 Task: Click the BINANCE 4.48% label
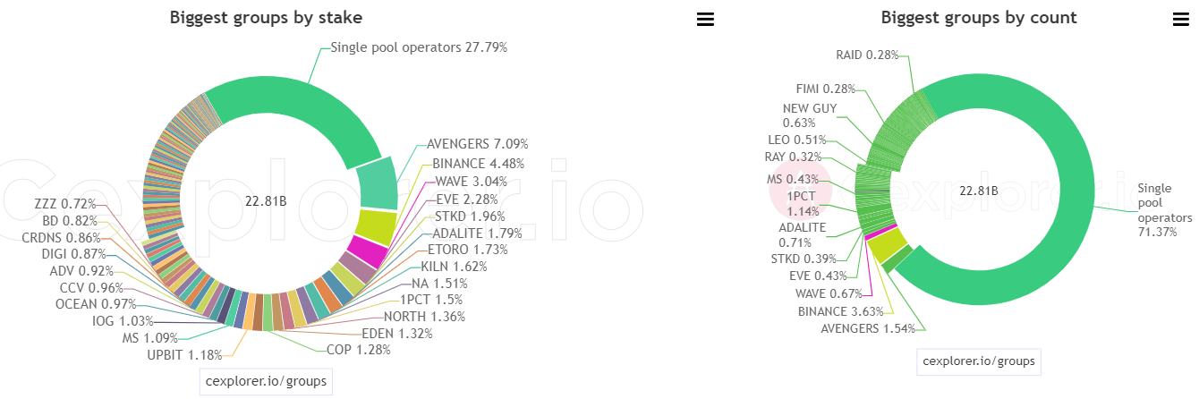478,163
